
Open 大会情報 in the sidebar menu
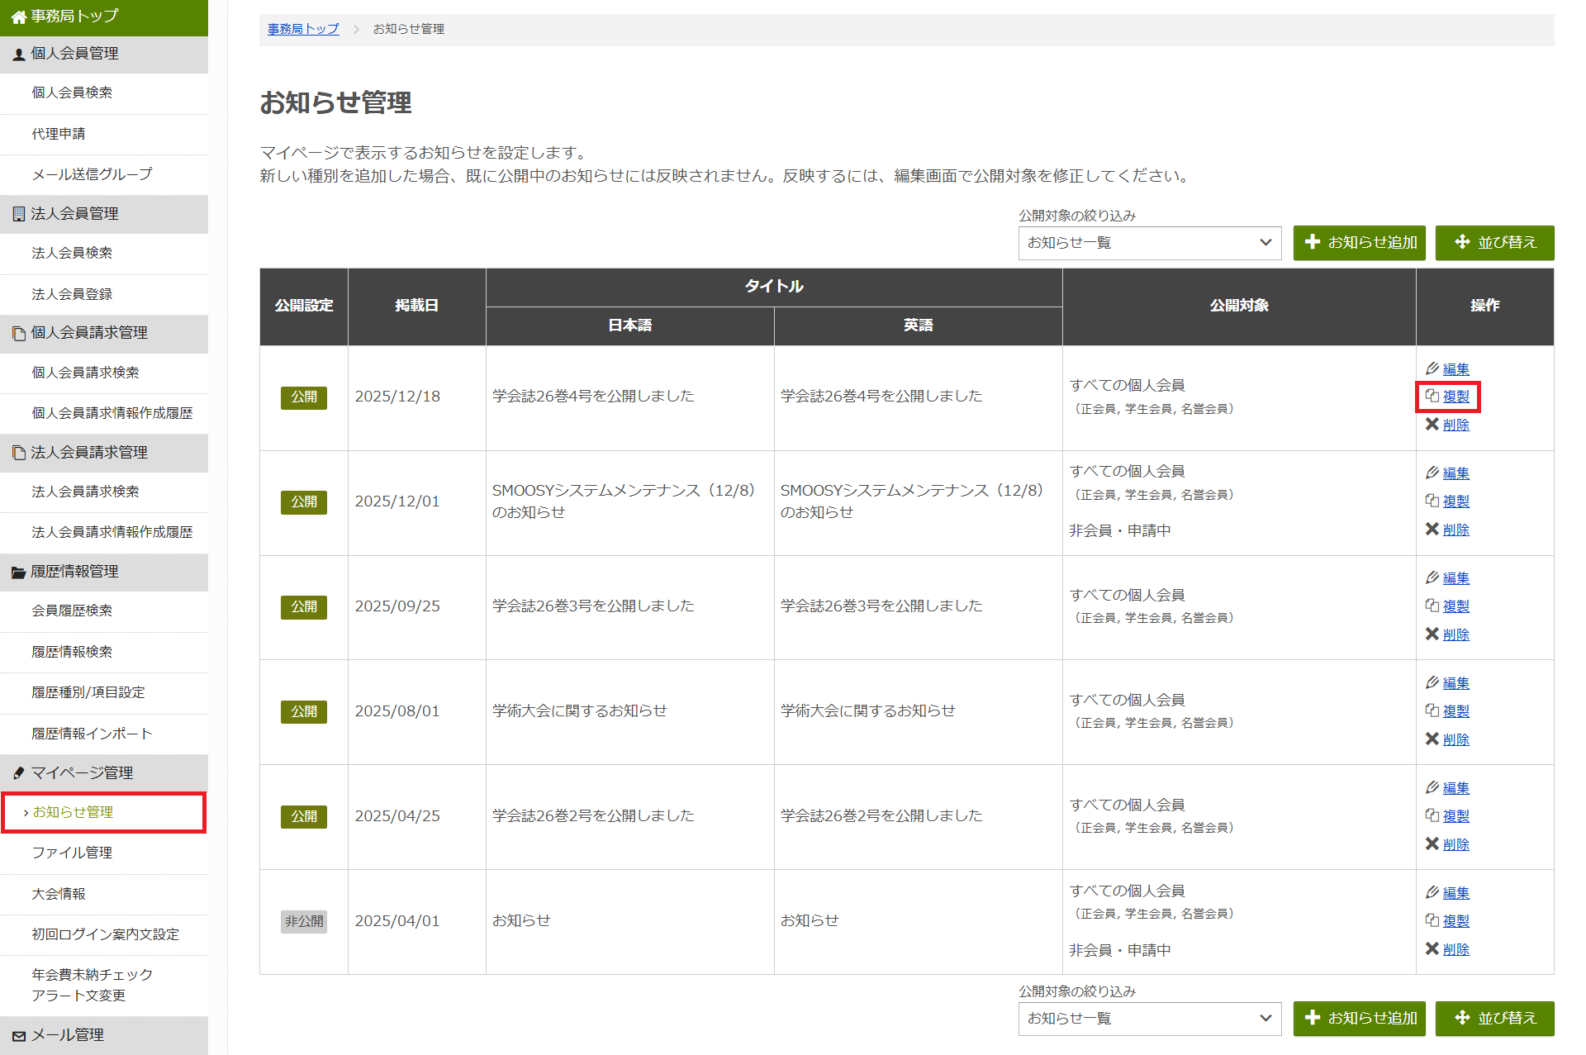click(x=58, y=893)
